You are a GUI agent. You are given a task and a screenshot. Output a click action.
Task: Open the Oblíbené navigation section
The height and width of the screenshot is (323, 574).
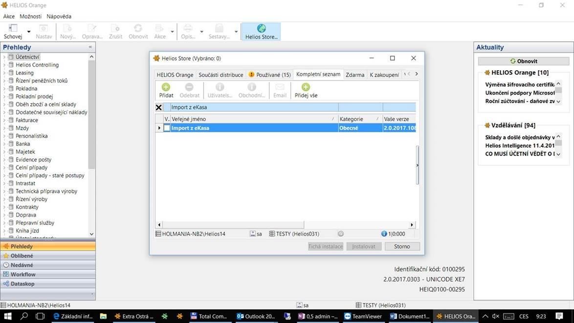[x=22, y=256]
